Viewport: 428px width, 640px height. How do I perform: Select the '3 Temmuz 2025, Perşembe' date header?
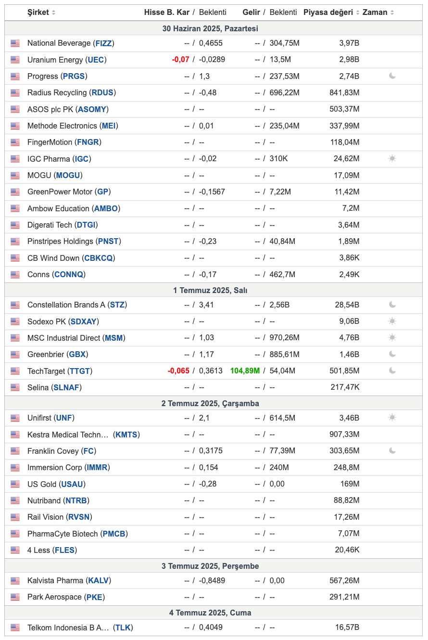210,566
